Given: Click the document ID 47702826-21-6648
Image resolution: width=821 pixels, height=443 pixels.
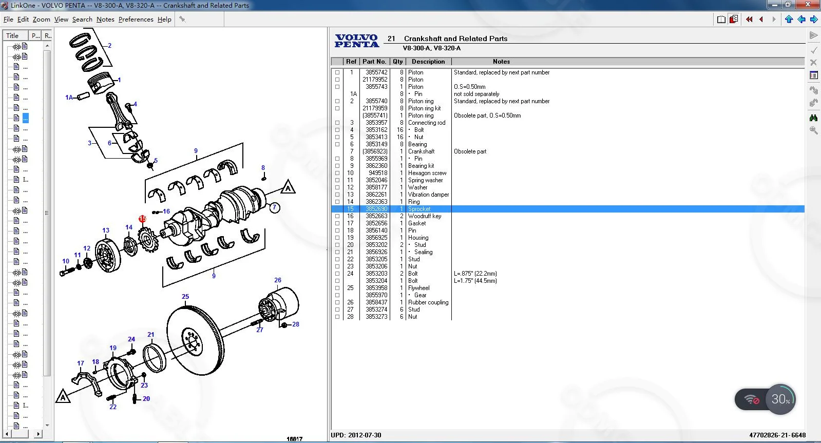Looking at the screenshot, I should (x=777, y=435).
